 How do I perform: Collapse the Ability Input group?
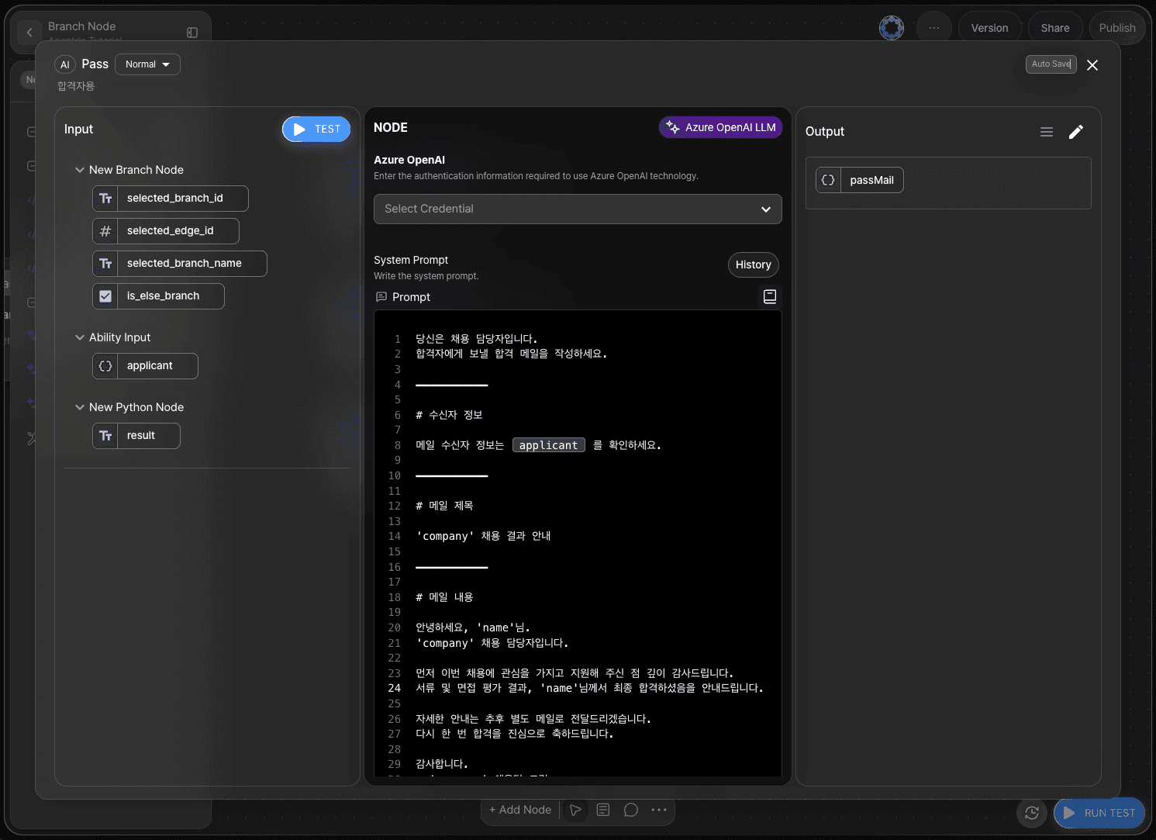tap(79, 337)
